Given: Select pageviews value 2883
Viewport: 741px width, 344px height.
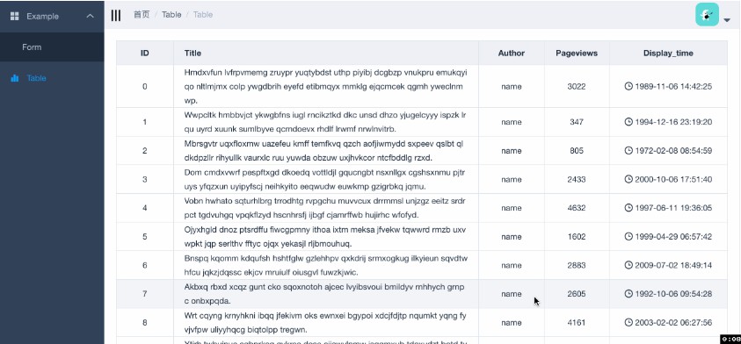Looking at the screenshot, I should pos(577,265).
